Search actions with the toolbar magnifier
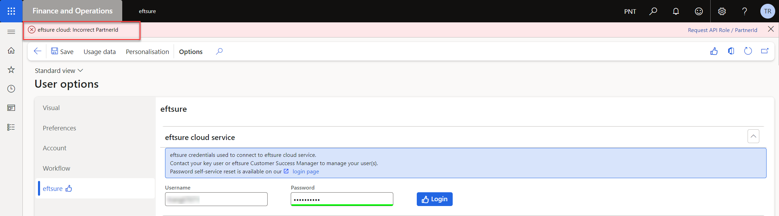Viewport: 779px width, 216px height. click(219, 51)
